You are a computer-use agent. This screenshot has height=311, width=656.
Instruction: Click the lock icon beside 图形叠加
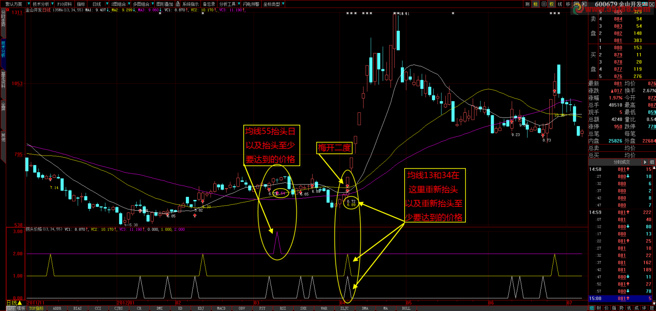(x=178, y=4)
